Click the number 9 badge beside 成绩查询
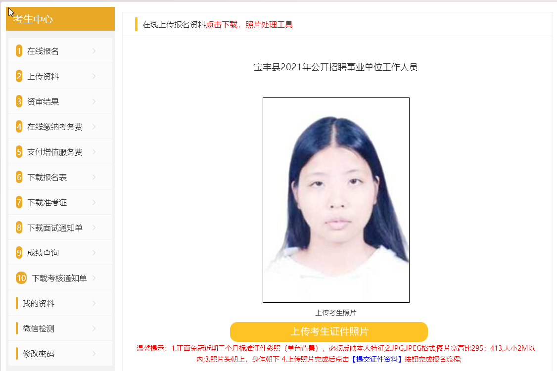 point(19,253)
